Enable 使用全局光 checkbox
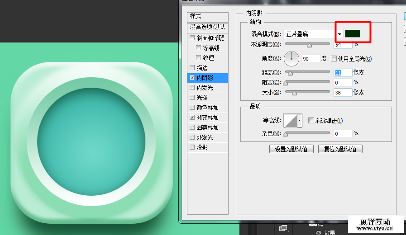The image size is (406, 235). [334, 59]
